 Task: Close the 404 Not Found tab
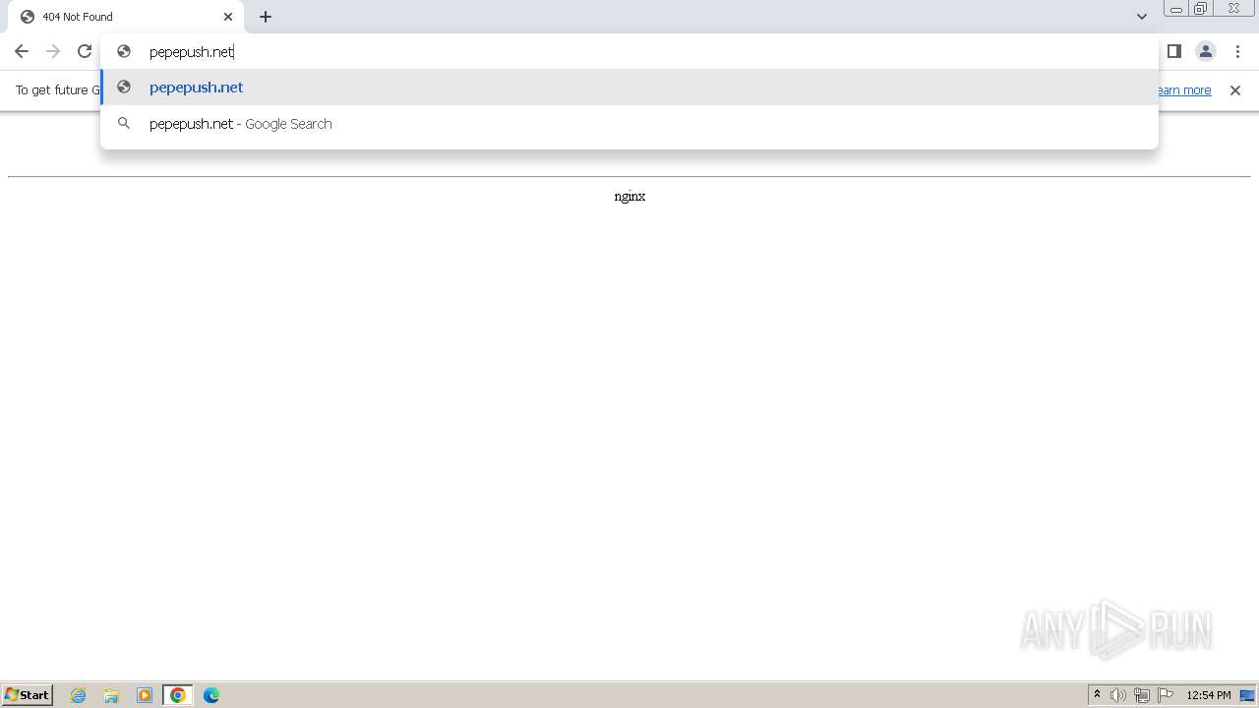228,17
